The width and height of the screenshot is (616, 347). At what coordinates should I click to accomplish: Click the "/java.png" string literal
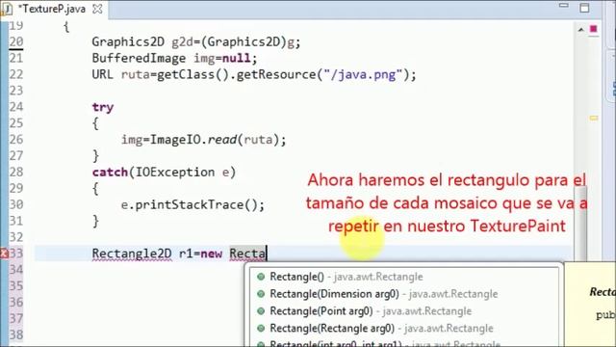click(x=363, y=74)
